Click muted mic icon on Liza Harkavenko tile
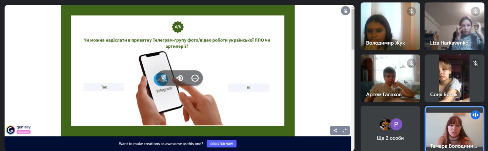Image resolution: width=488 pixels, height=151 pixels. click(x=475, y=11)
